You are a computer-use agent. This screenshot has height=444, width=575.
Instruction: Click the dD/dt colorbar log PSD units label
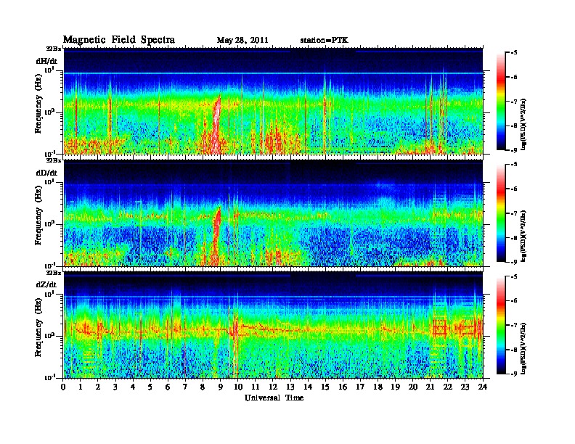tap(523, 236)
